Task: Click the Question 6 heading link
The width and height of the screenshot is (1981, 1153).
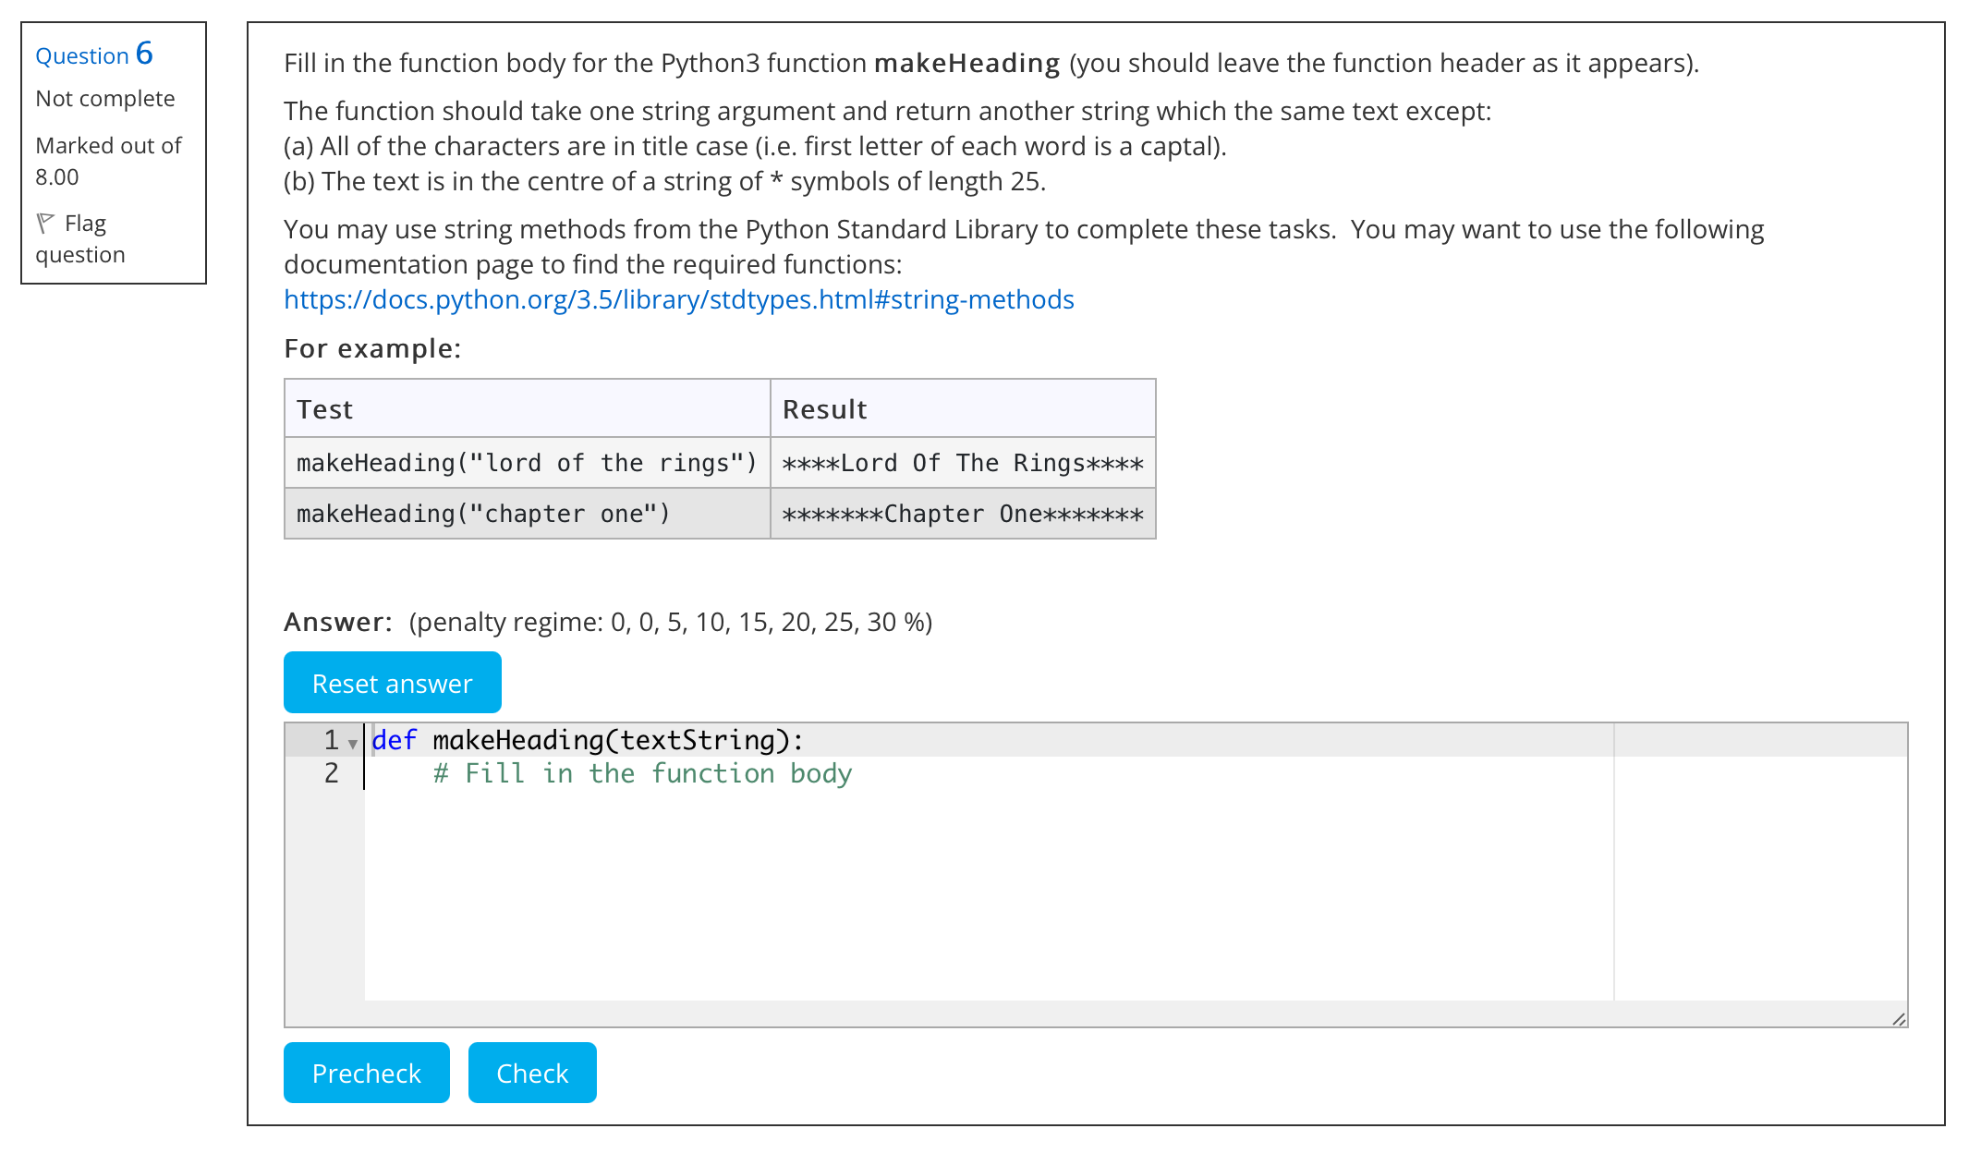Action: point(93,55)
